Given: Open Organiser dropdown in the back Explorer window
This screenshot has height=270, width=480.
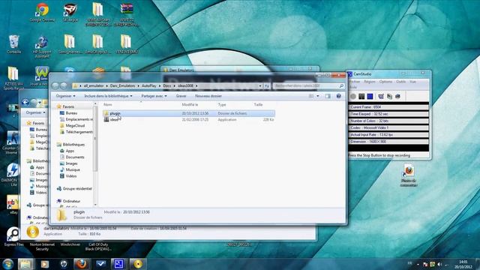Looking at the screenshot, I should (x=35, y=112).
